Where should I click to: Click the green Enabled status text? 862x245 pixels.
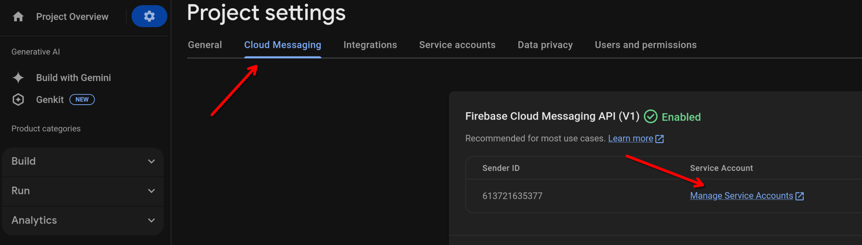[681, 117]
